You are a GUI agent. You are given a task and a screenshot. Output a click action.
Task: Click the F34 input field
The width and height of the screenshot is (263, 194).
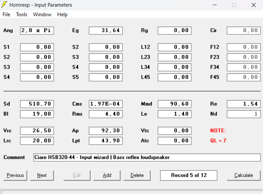pyautogui.click(x=244, y=67)
